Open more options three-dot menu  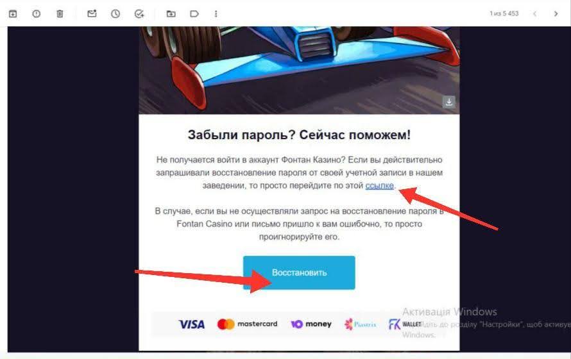(x=216, y=14)
